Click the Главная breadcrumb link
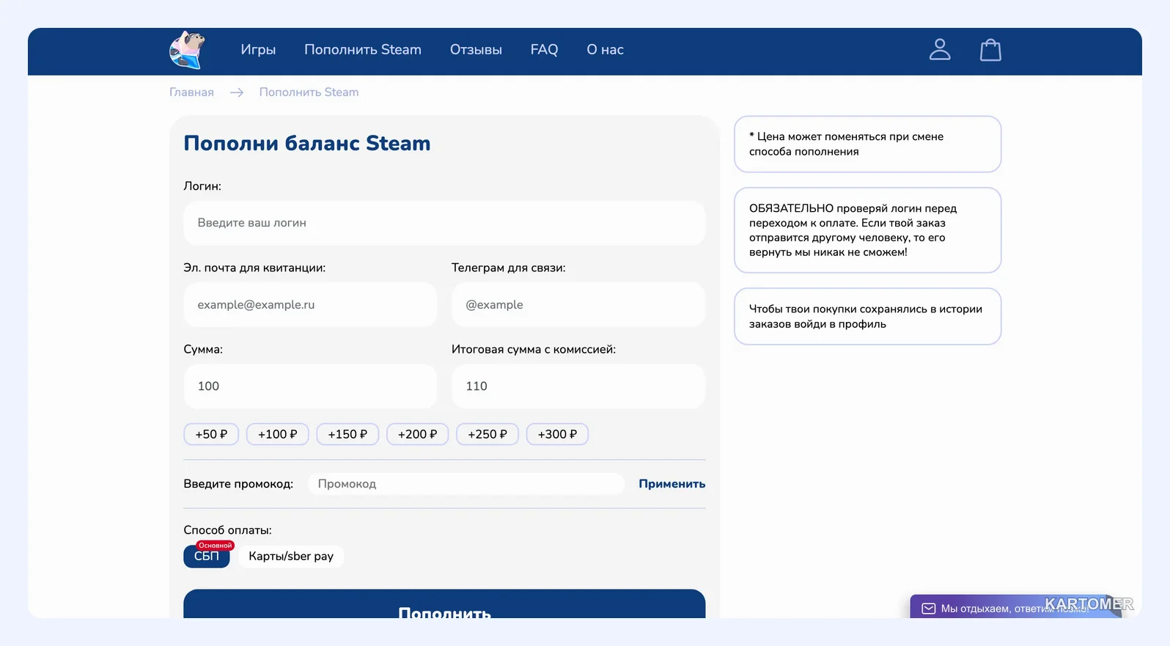The width and height of the screenshot is (1170, 646). [x=191, y=92]
